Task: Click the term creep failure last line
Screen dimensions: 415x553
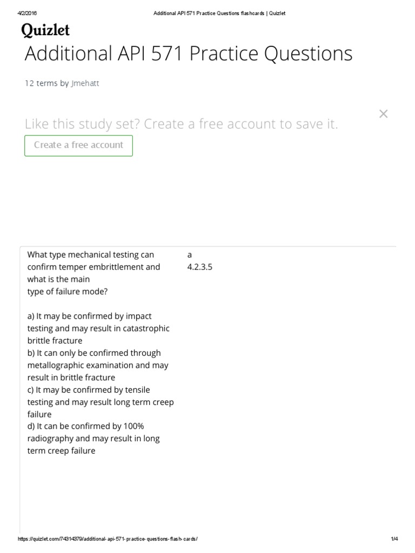Action: click(61, 451)
